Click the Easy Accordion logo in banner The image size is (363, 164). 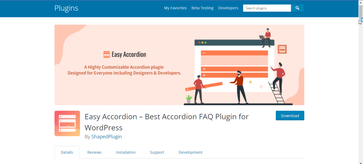[x=124, y=54]
